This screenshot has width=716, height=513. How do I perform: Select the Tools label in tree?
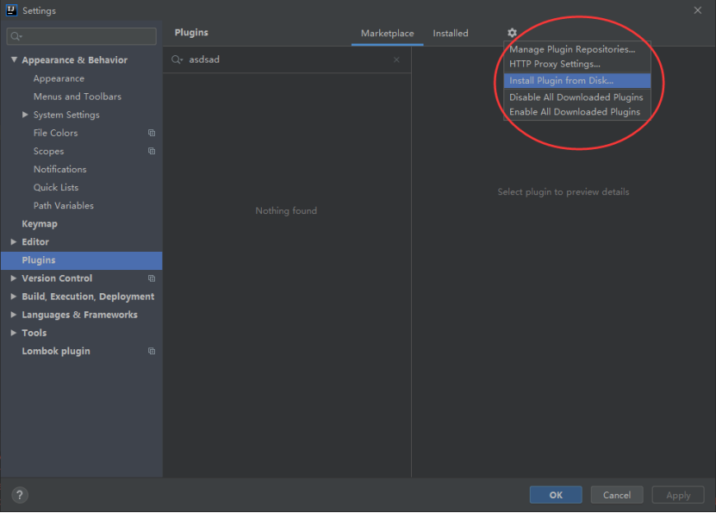34,333
